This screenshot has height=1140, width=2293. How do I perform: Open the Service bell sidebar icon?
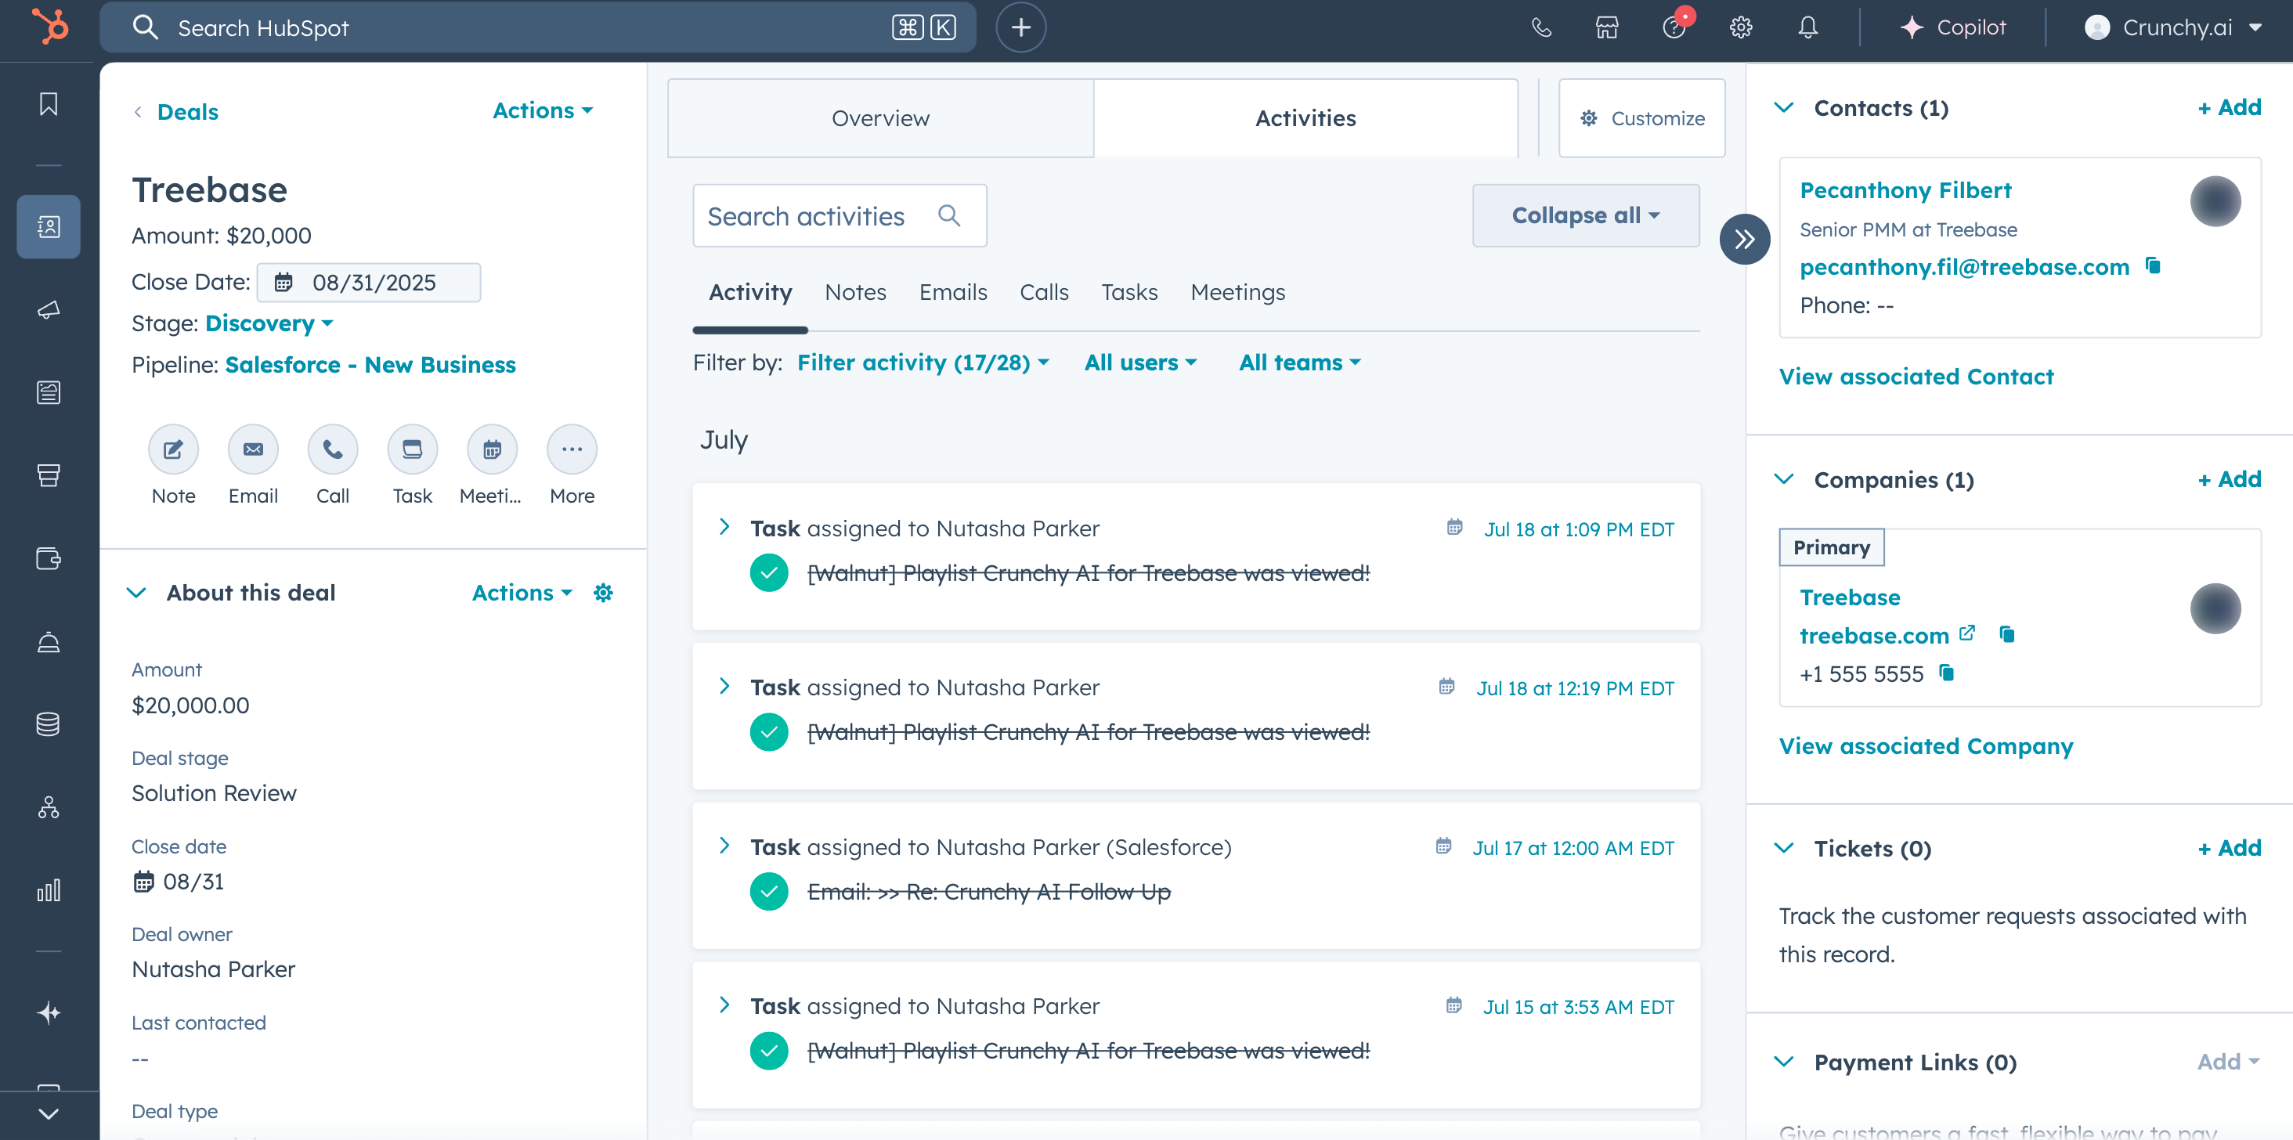[x=49, y=641]
